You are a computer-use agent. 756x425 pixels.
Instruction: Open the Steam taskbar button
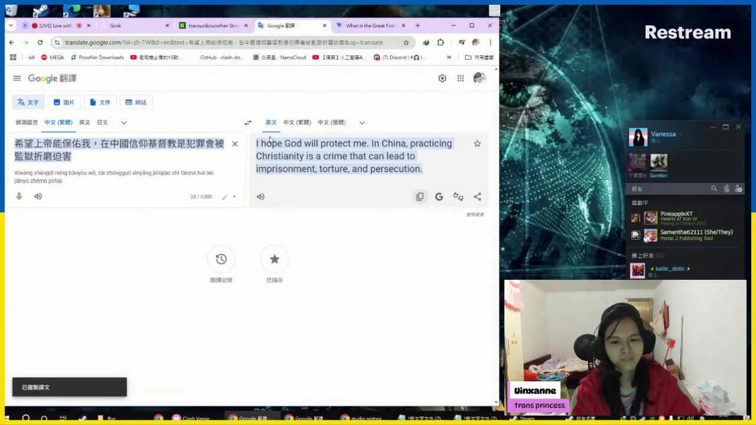coord(523,419)
